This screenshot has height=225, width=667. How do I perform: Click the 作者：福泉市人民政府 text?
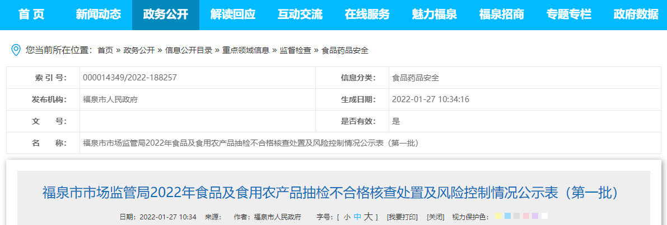267,217
